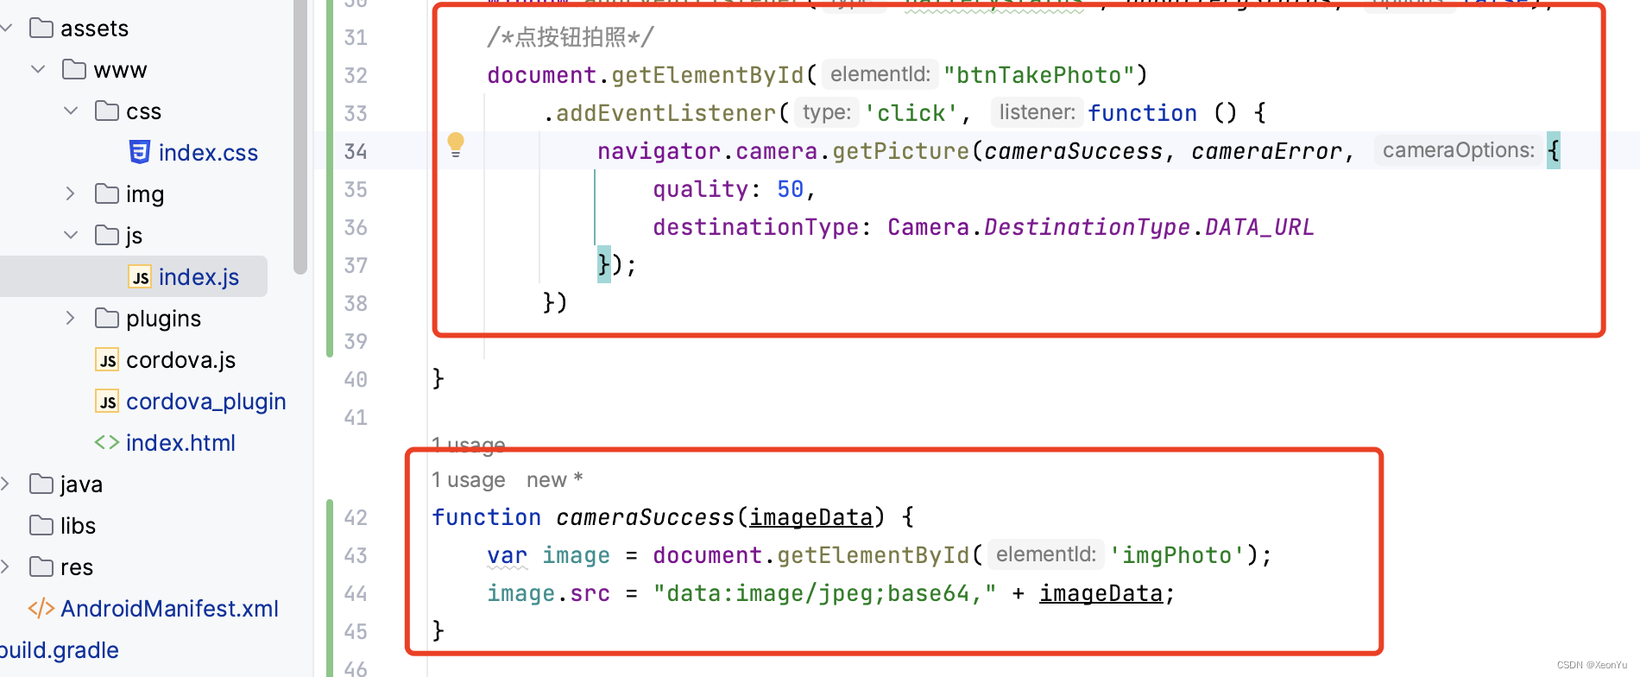
Task: Expand the res folder chevron
Action: 5,566
